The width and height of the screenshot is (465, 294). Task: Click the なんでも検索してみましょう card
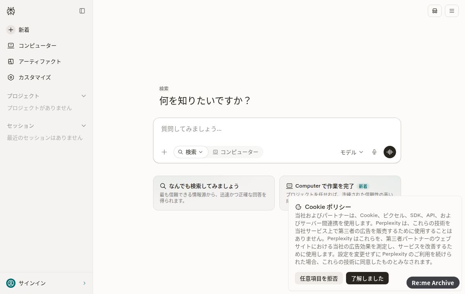point(214,193)
